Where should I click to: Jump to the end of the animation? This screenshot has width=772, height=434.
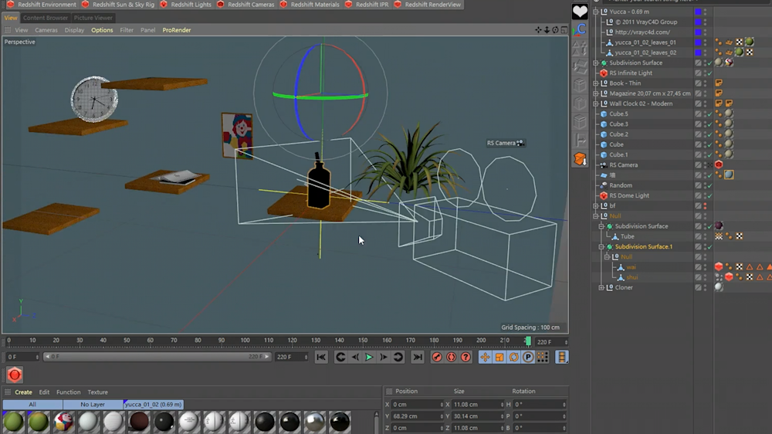click(x=417, y=357)
